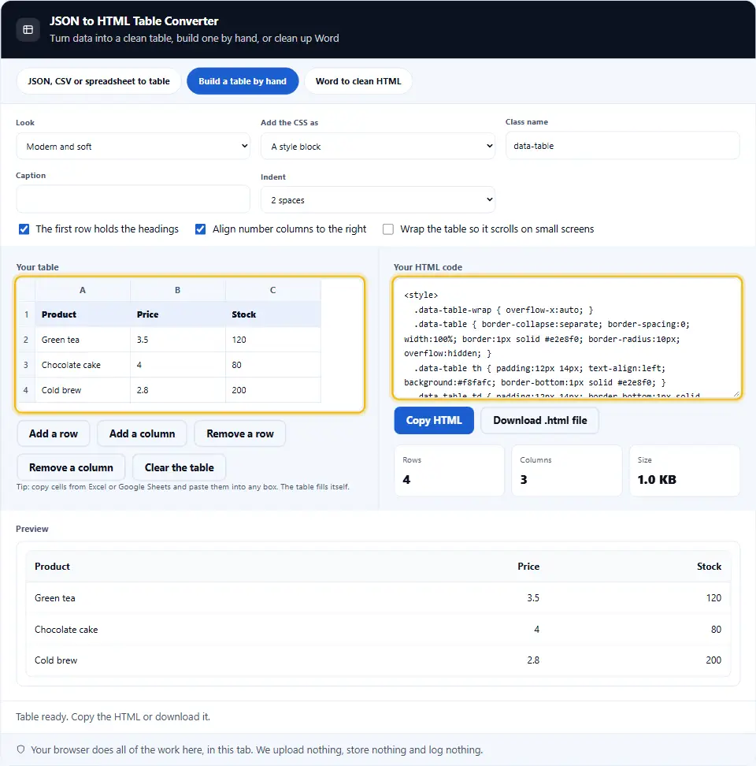The height and width of the screenshot is (766, 756).
Task: Select the 'Chocolate cake' cell in the grid
Action: click(83, 365)
